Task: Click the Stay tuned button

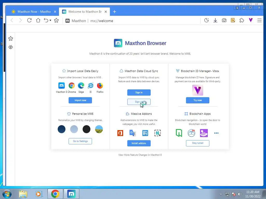Action: [x=198, y=143]
